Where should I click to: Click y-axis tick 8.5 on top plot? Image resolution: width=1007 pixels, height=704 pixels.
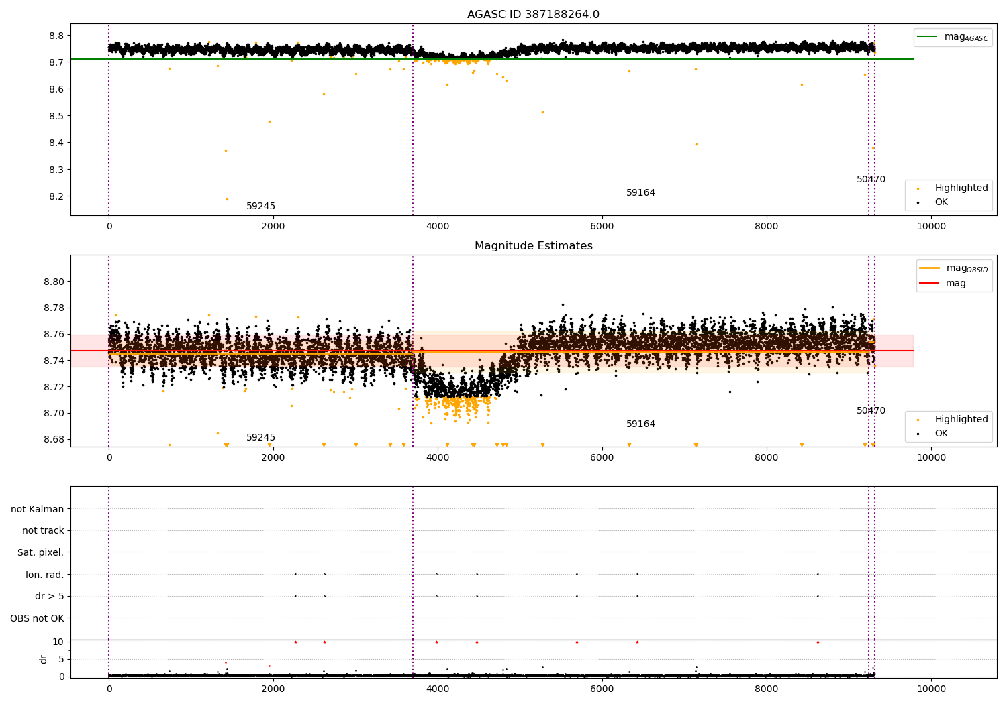pyautogui.click(x=56, y=116)
